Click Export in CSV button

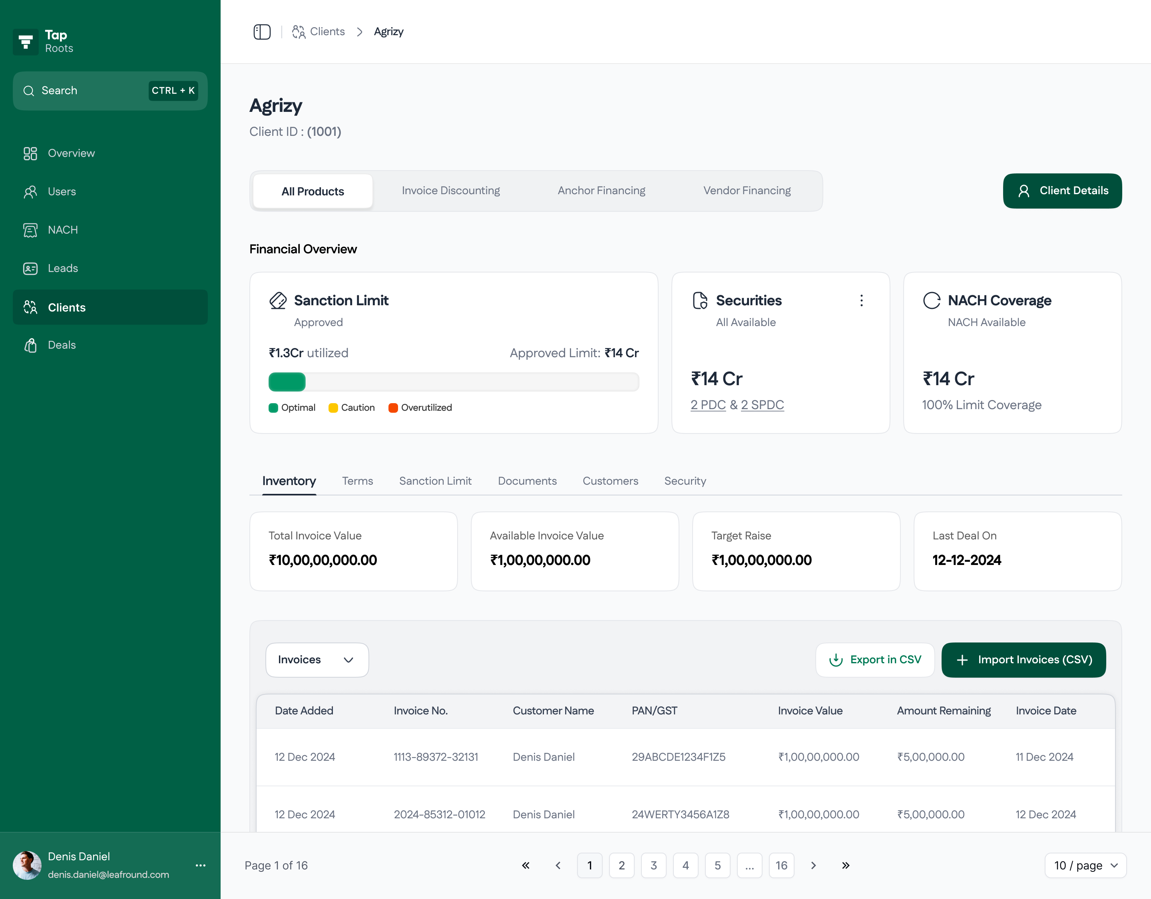[875, 660]
